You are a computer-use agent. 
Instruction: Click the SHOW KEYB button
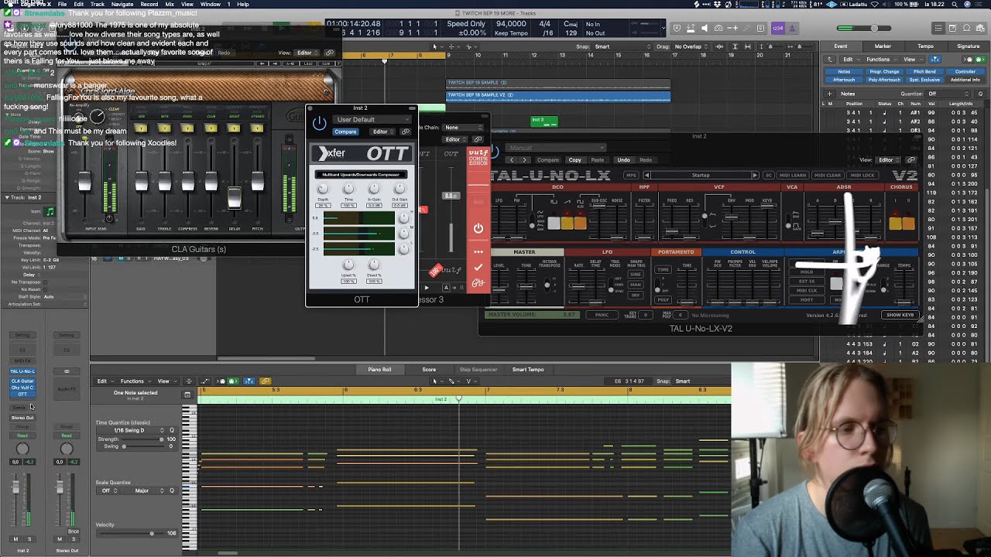(900, 315)
